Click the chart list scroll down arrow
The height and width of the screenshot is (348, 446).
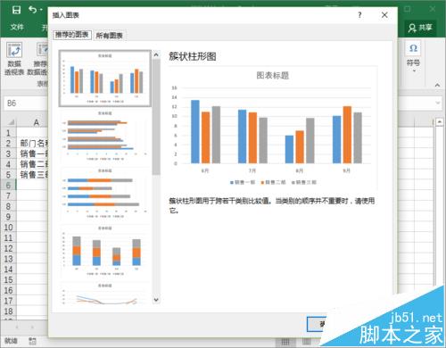[x=156, y=300]
